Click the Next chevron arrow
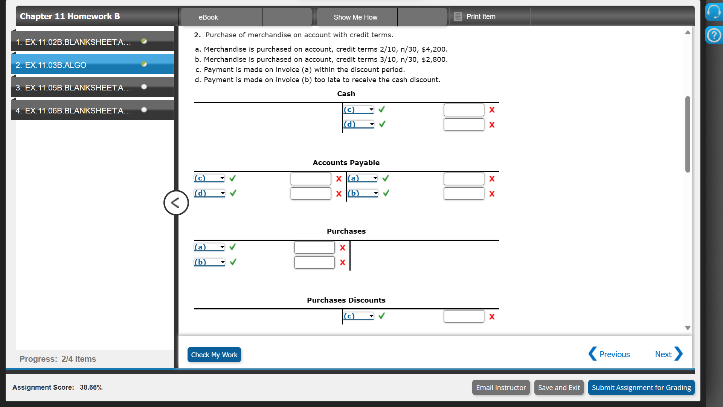 click(679, 354)
